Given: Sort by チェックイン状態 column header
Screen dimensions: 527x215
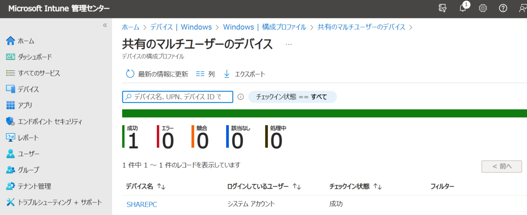Looking at the screenshot, I should click(356, 186).
